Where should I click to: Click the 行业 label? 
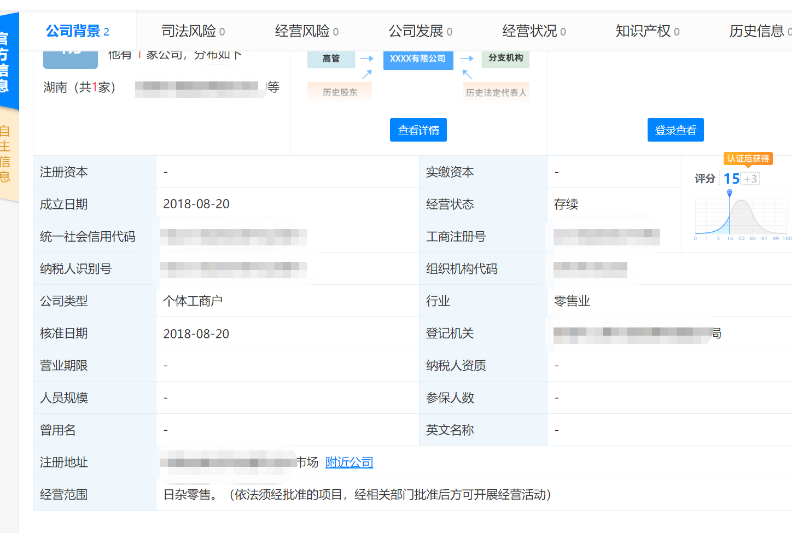tap(438, 301)
